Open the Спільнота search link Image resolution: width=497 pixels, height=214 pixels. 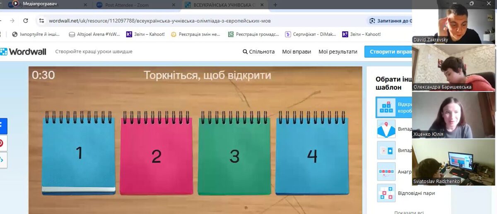(x=259, y=52)
